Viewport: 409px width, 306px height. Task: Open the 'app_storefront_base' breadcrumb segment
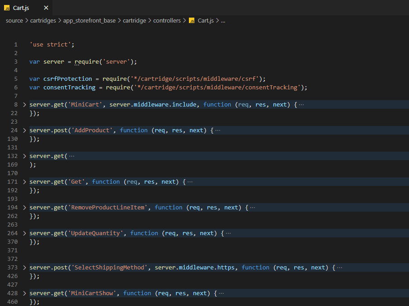pyautogui.click(x=89, y=21)
